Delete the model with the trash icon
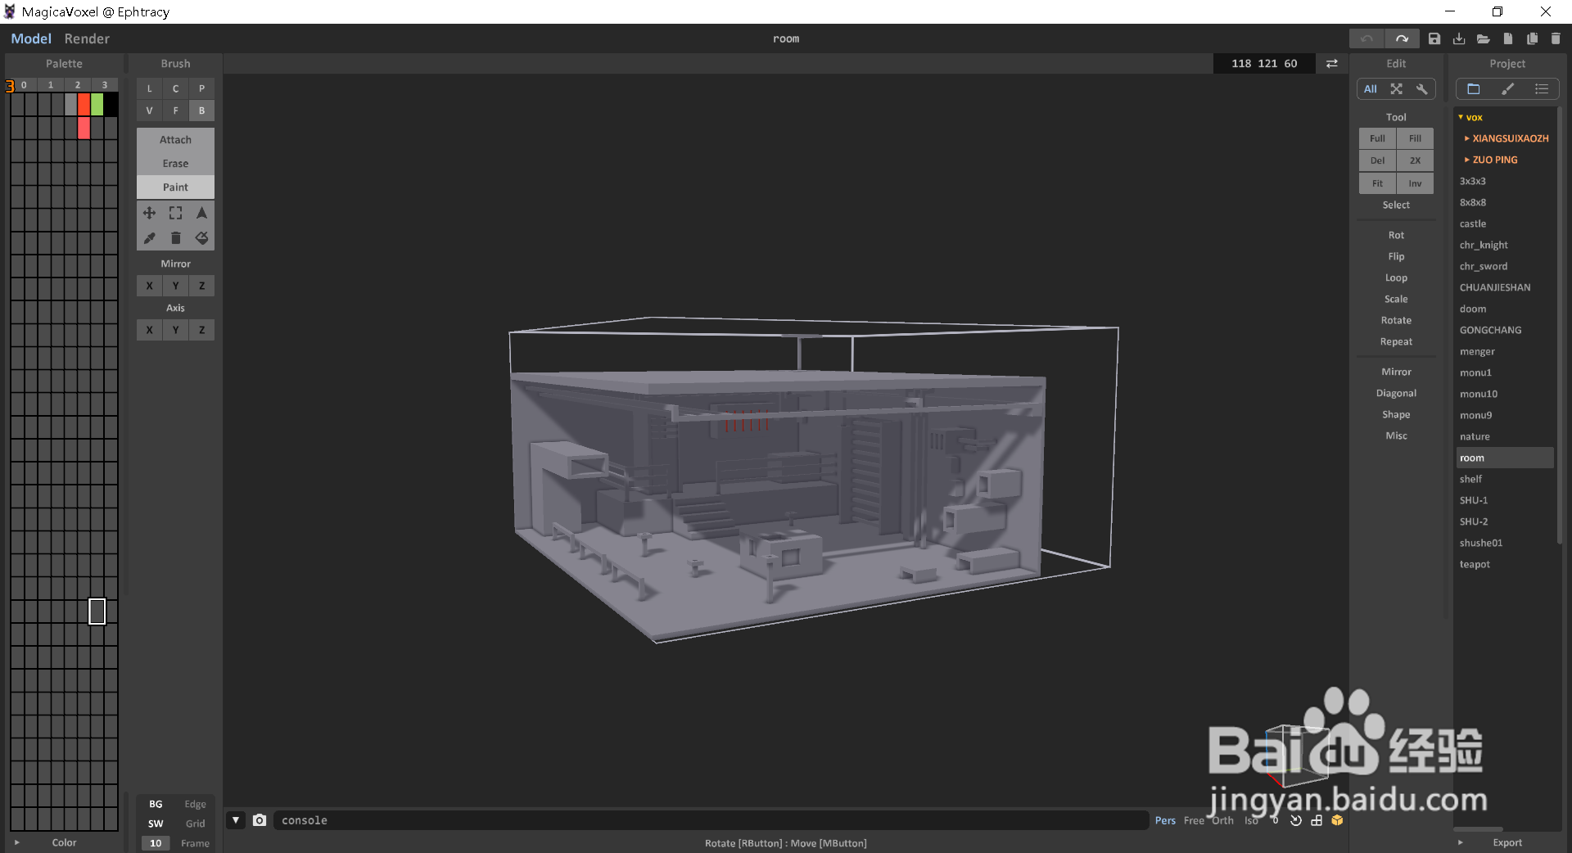The width and height of the screenshot is (1572, 853). coord(1556,38)
